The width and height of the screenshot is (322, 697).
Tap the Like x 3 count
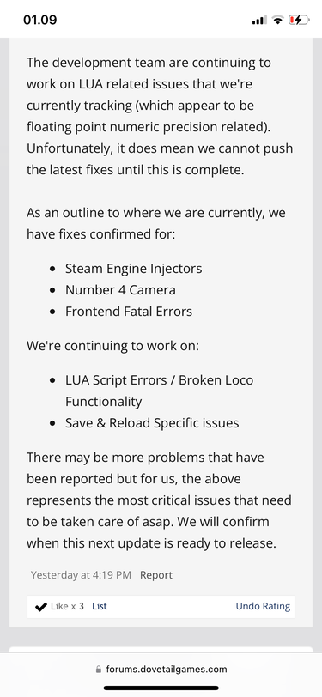pos(67,606)
